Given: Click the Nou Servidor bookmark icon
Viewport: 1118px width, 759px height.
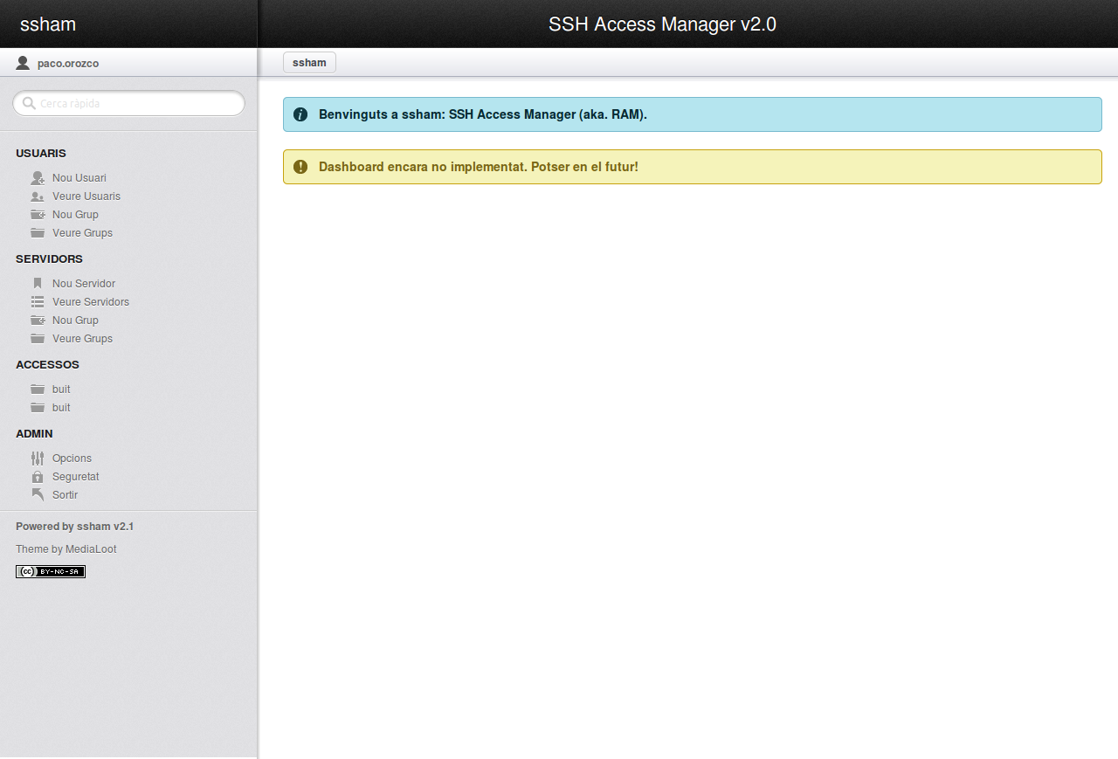Looking at the screenshot, I should tap(38, 282).
